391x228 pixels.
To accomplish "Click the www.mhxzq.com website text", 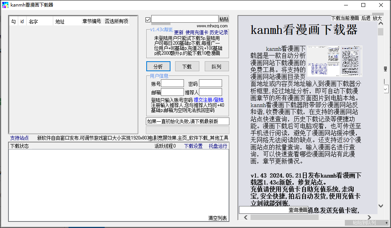I will 212,26.
